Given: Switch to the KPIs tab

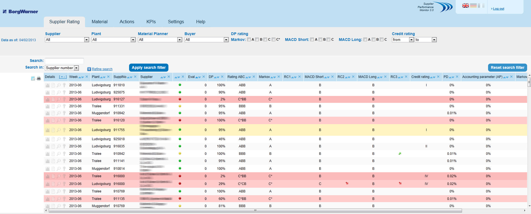Looking at the screenshot, I should 151,22.
